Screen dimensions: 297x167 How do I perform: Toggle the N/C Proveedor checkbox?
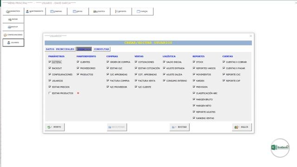coord(108,87)
